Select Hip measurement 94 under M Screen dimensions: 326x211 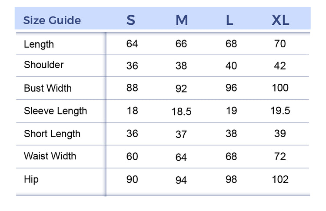pos(181,180)
